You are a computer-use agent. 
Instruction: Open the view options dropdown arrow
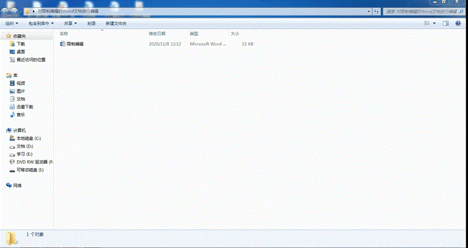coord(434,23)
